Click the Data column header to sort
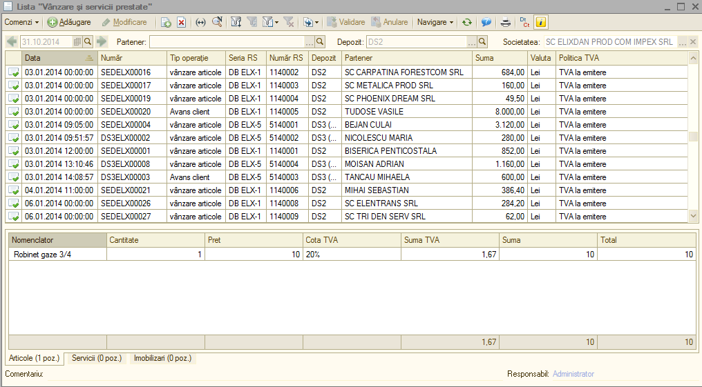Screen dimensions: 702x387 pos(59,58)
